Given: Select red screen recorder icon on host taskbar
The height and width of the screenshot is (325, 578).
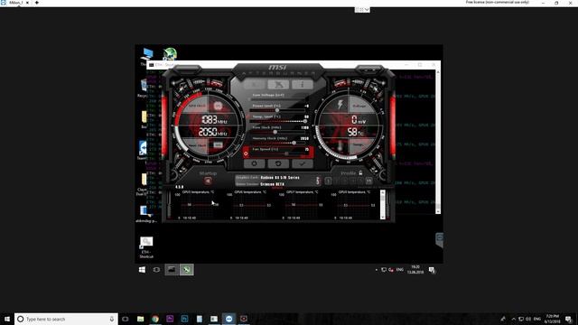Looking at the screenshot, I should tap(244, 319).
